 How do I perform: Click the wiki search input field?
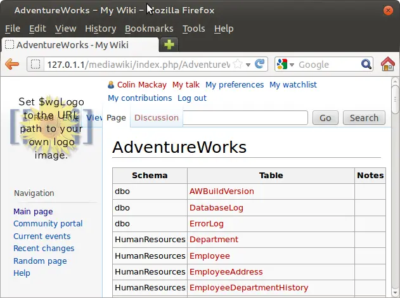pos(245,118)
